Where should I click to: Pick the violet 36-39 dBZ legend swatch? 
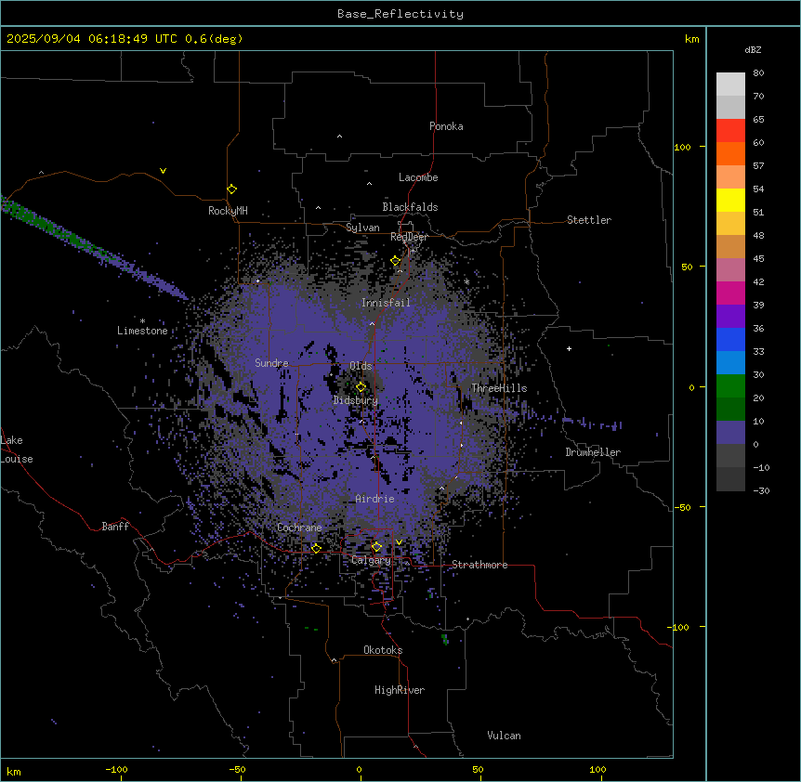pyautogui.click(x=730, y=317)
